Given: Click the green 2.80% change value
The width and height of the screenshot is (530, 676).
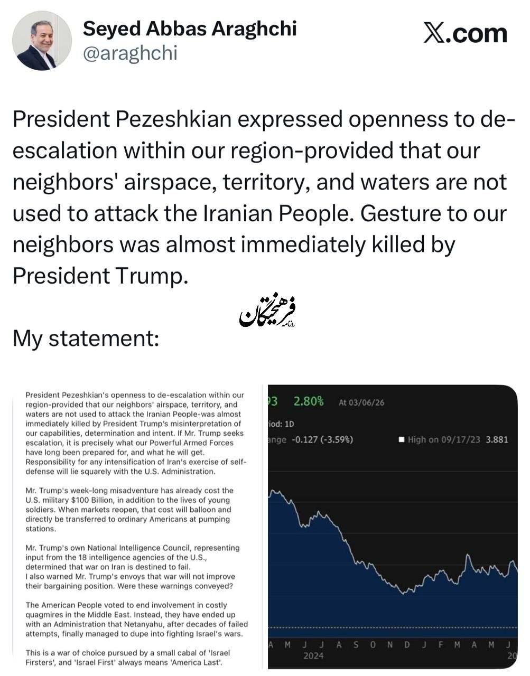Looking at the screenshot, I should click(309, 401).
